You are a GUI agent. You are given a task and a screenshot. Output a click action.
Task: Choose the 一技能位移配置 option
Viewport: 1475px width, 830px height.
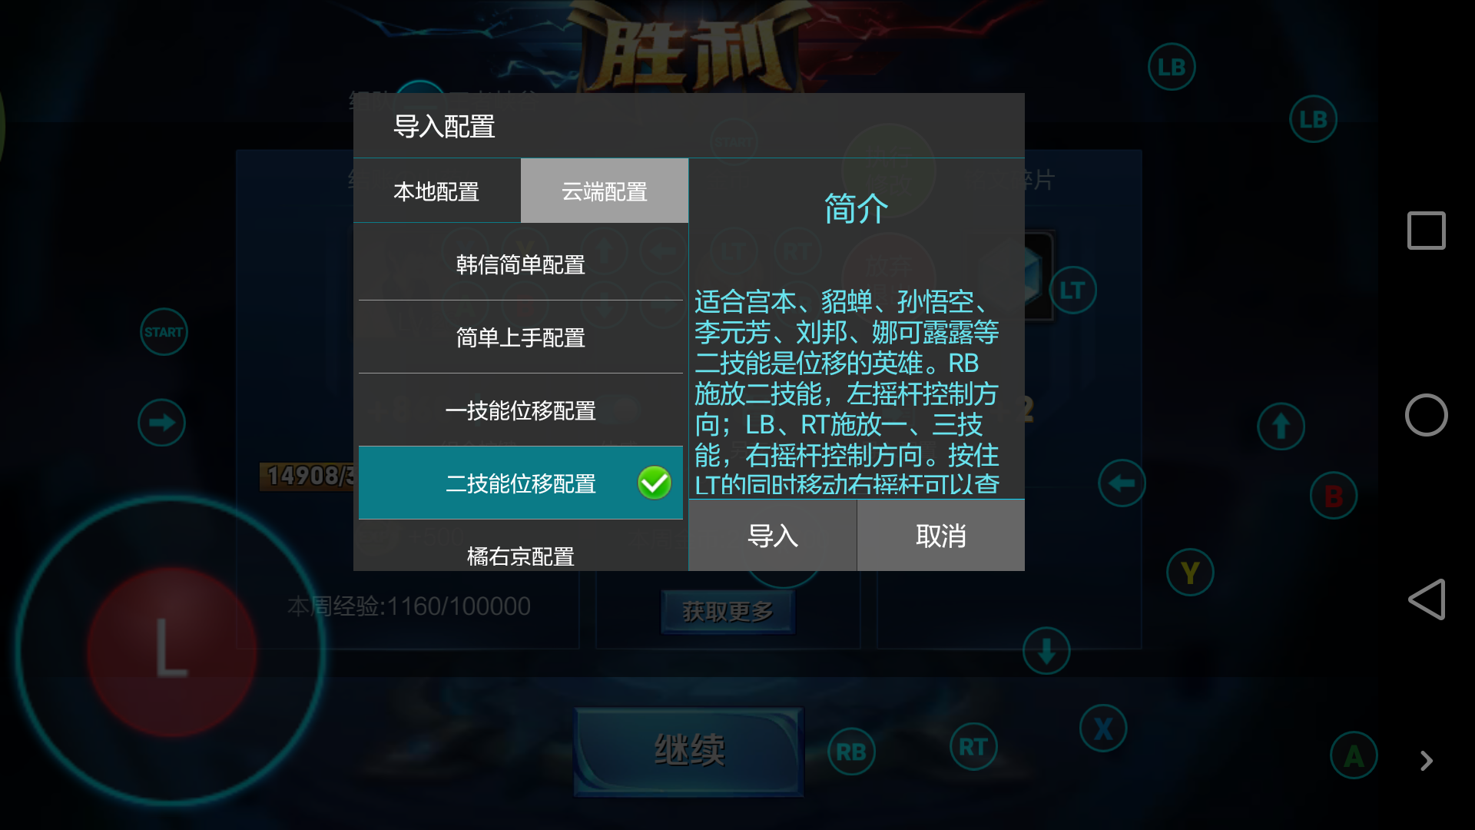521,410
